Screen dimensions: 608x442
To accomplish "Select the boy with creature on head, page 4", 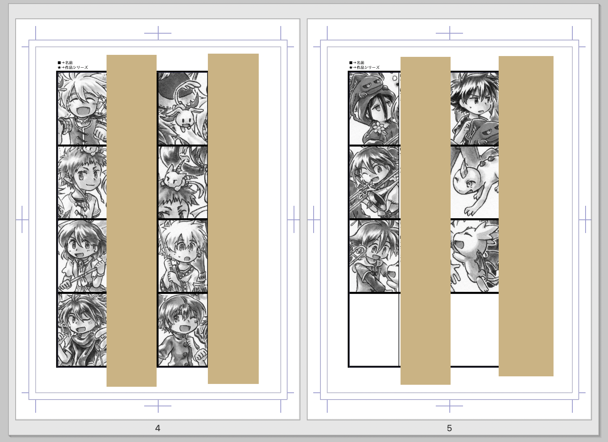I will [x=82, y=182].
